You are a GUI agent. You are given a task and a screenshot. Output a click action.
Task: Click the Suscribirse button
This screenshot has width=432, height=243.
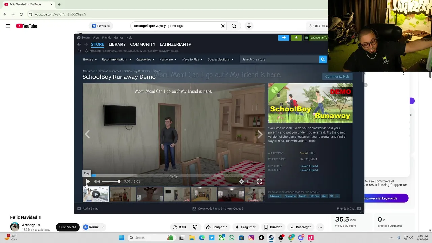click(x=67, y=227)
